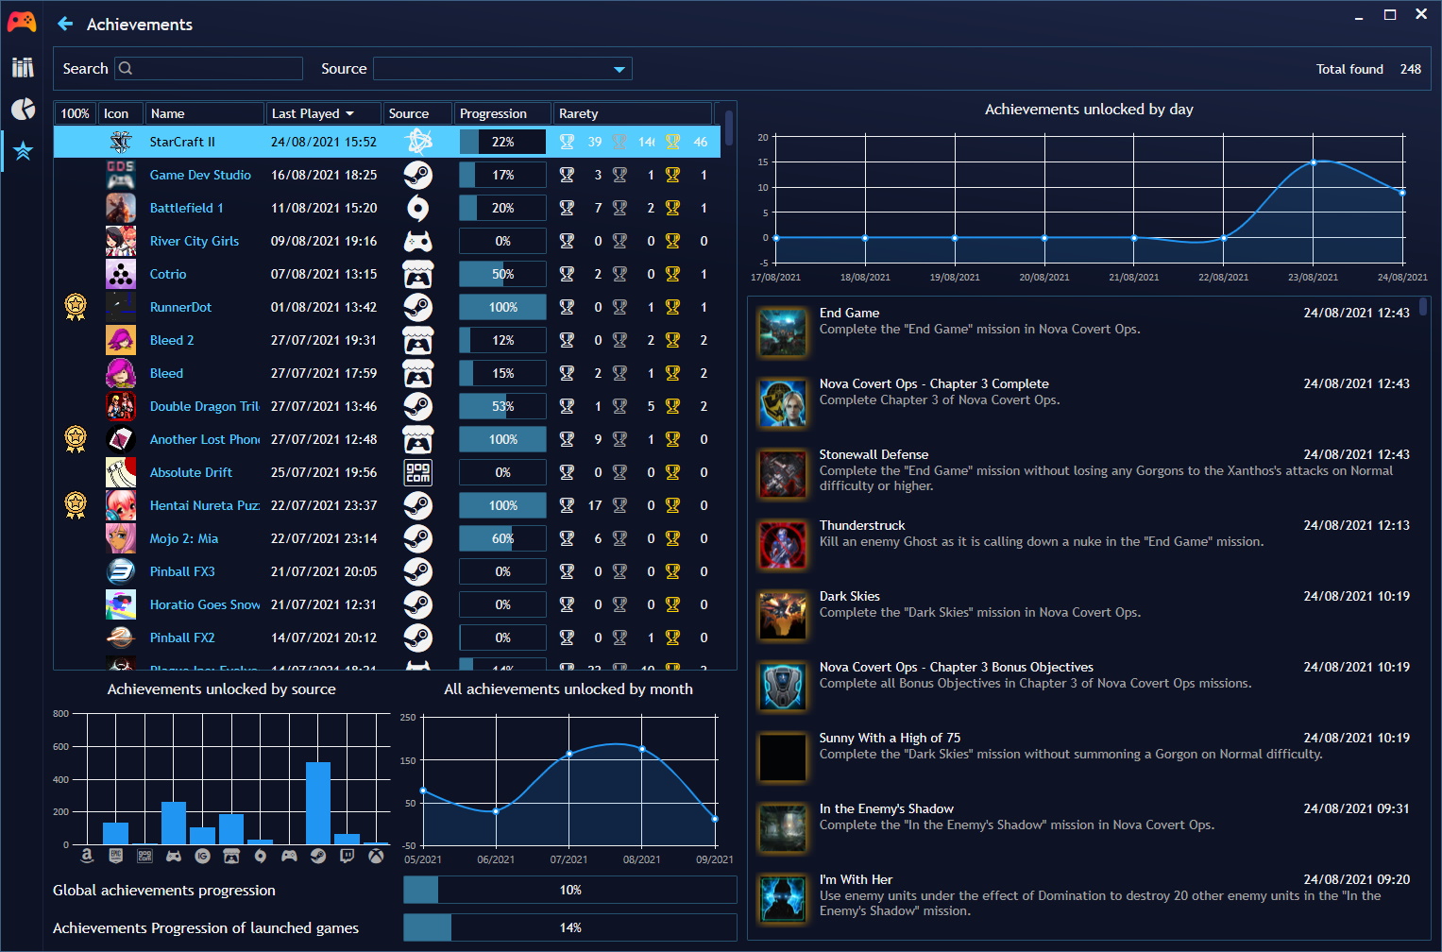The image size is (1442, 952).
Task: Click the Double Dragon Trilogy 53% progress bar
Action: coord(502,406)
